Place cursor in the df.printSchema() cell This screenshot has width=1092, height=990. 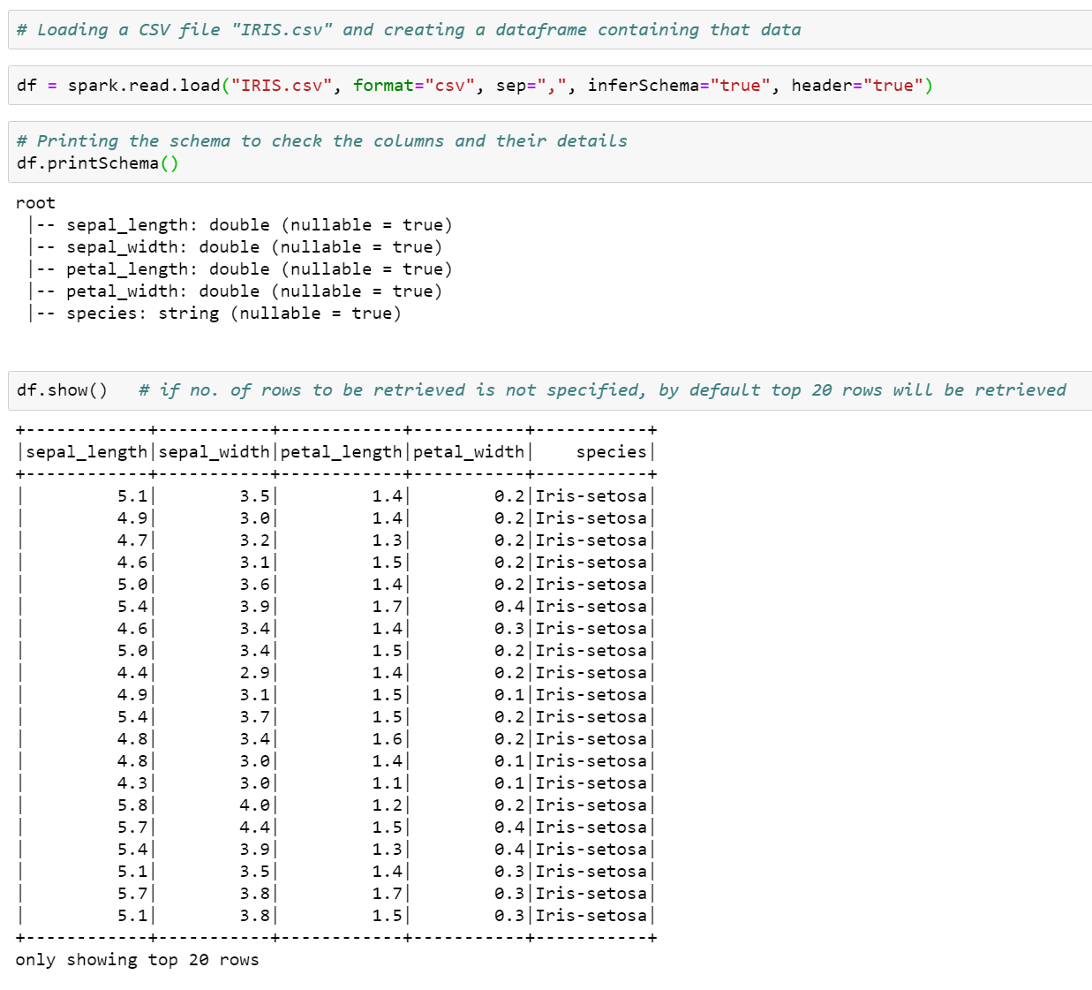[97, 162]
